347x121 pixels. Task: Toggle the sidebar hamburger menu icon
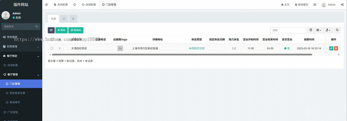pos(47,5)
